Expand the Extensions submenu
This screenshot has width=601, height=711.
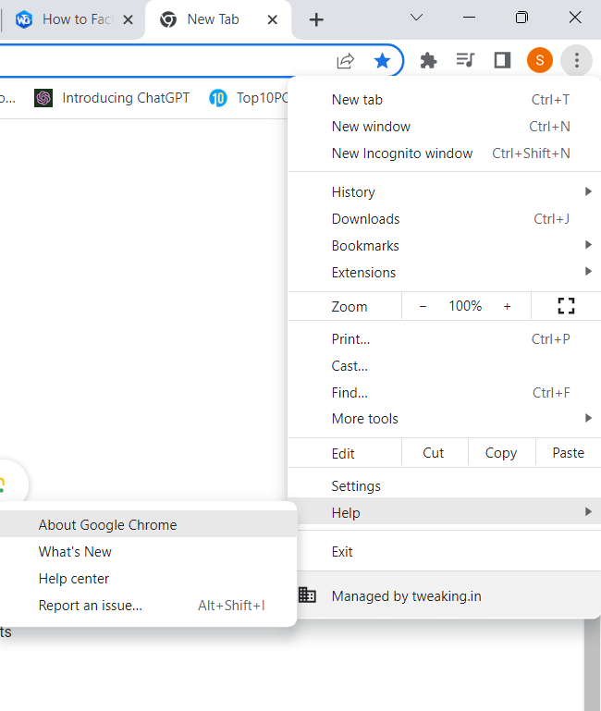(445, 273)
